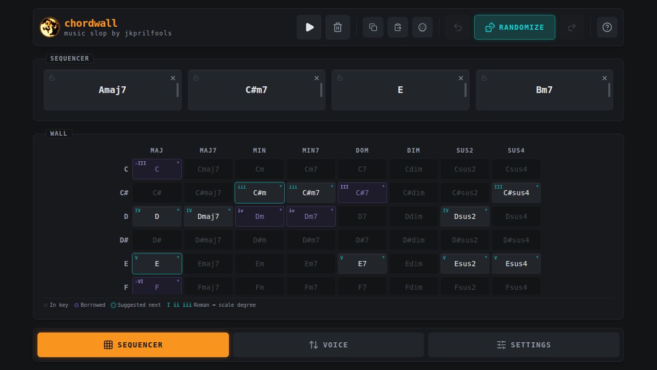Click the C# row label
657x370 pixels.
click(x=124, y=193)
